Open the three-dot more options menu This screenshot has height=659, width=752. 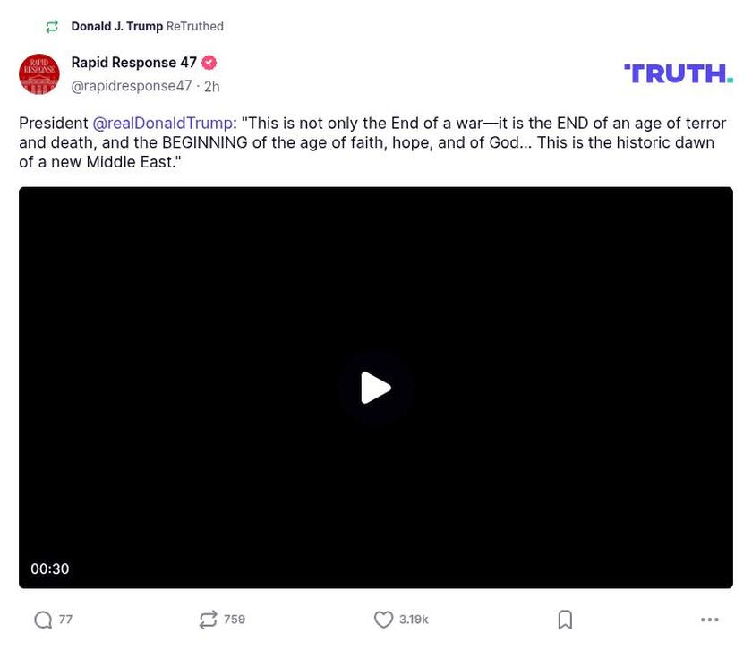(709, 620)
